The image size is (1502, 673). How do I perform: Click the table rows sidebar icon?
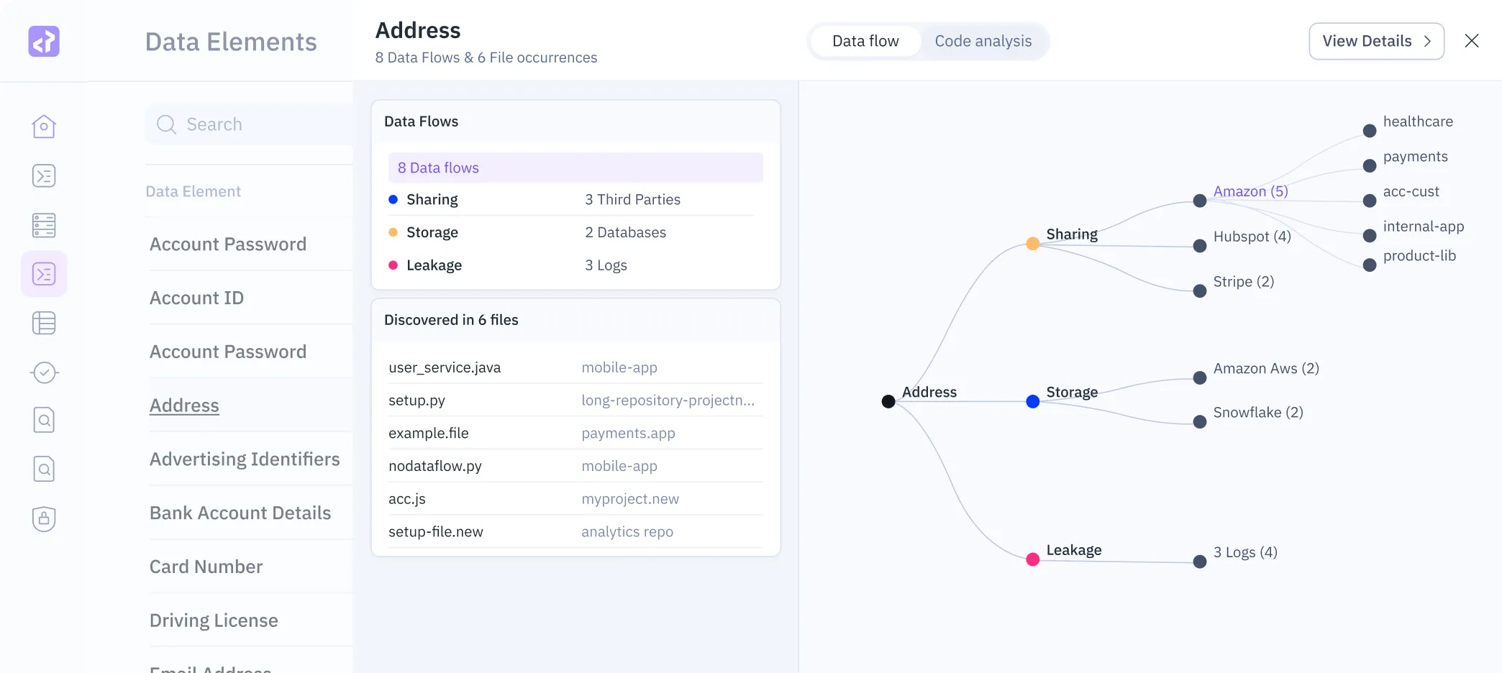point(44,323)
